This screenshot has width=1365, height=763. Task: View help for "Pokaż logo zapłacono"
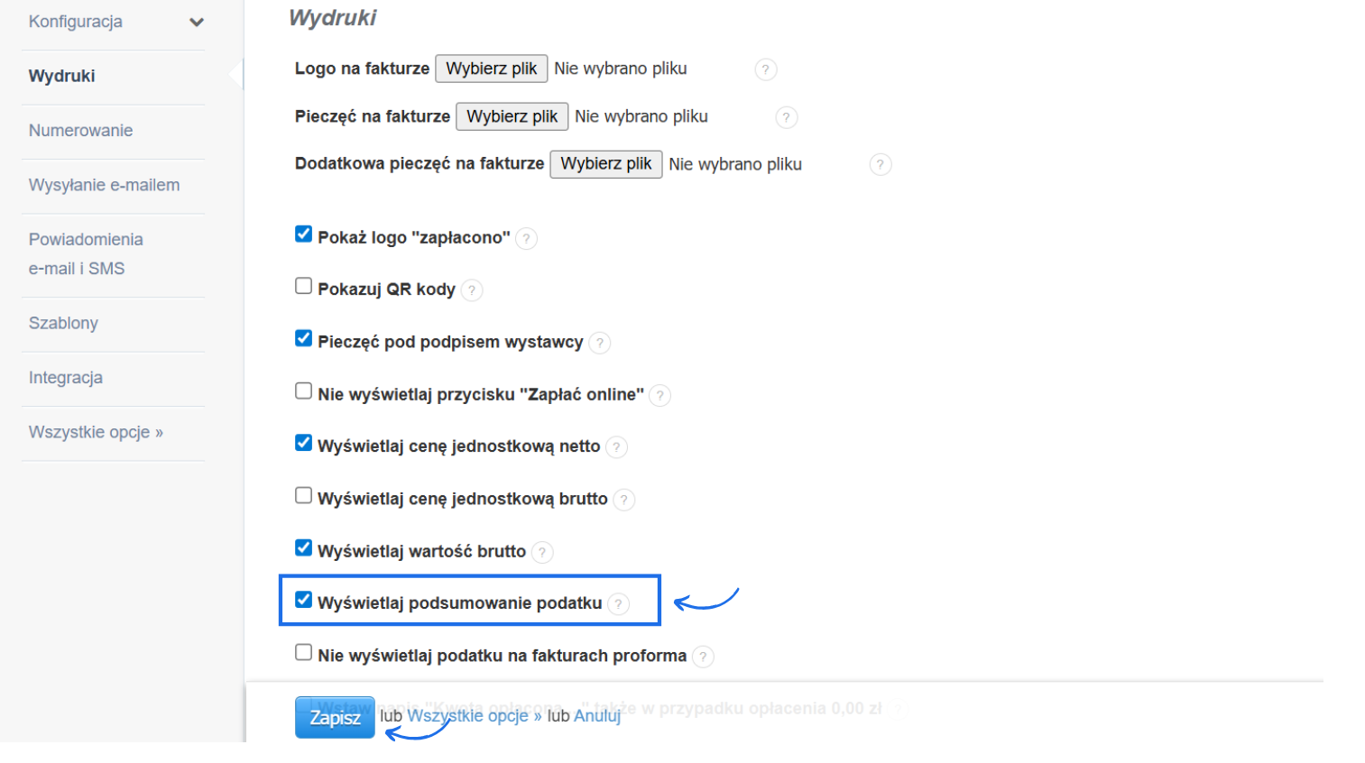pos(526,238)
